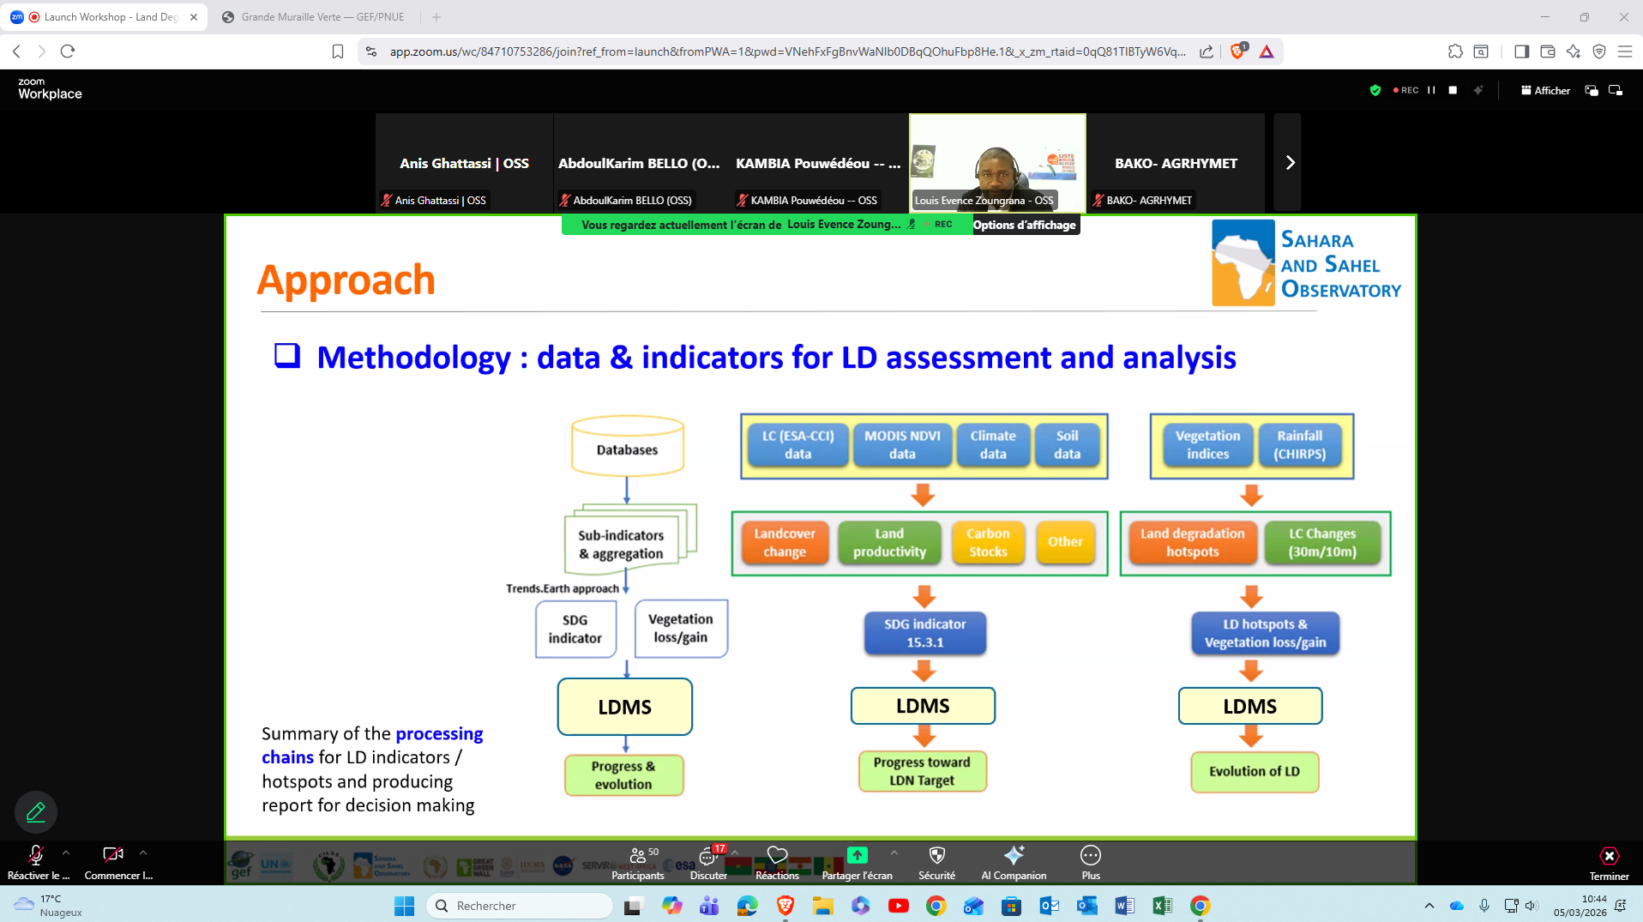Screen dimensions: 1643x922
Task: Open the Afficher view menu
Action: [x=1545, y=90]
